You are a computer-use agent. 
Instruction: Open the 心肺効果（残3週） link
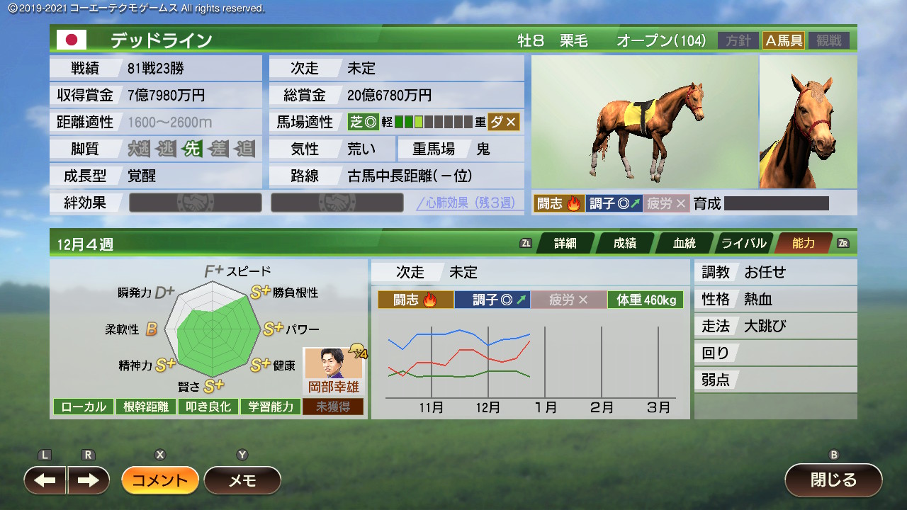click(466, 203)
